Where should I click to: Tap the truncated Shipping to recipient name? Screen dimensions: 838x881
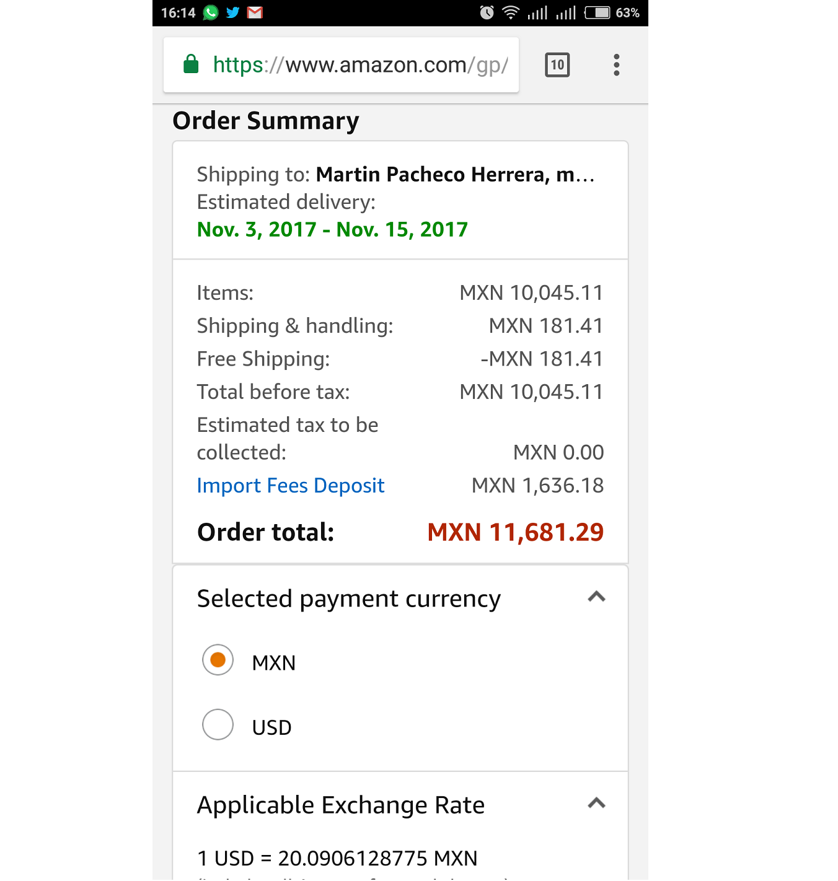[x=455, y=175]
